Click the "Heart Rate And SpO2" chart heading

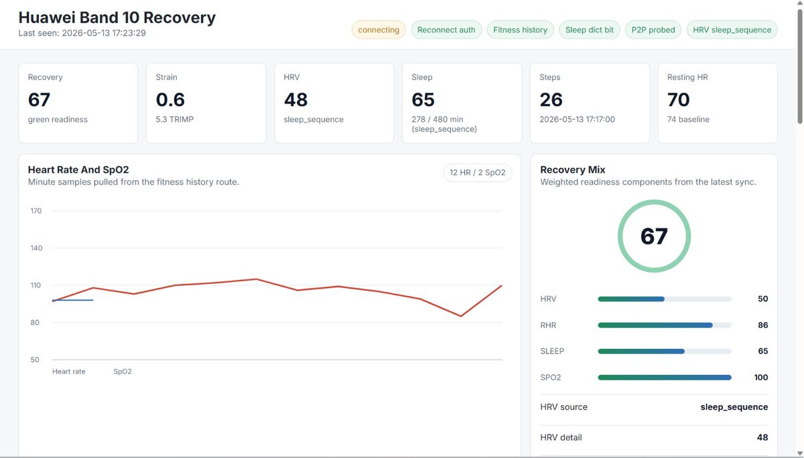pyautogui.click(x=78, y=170)
